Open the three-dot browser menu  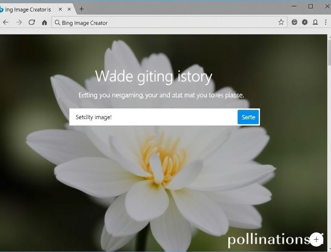click(x=326, y=22)
